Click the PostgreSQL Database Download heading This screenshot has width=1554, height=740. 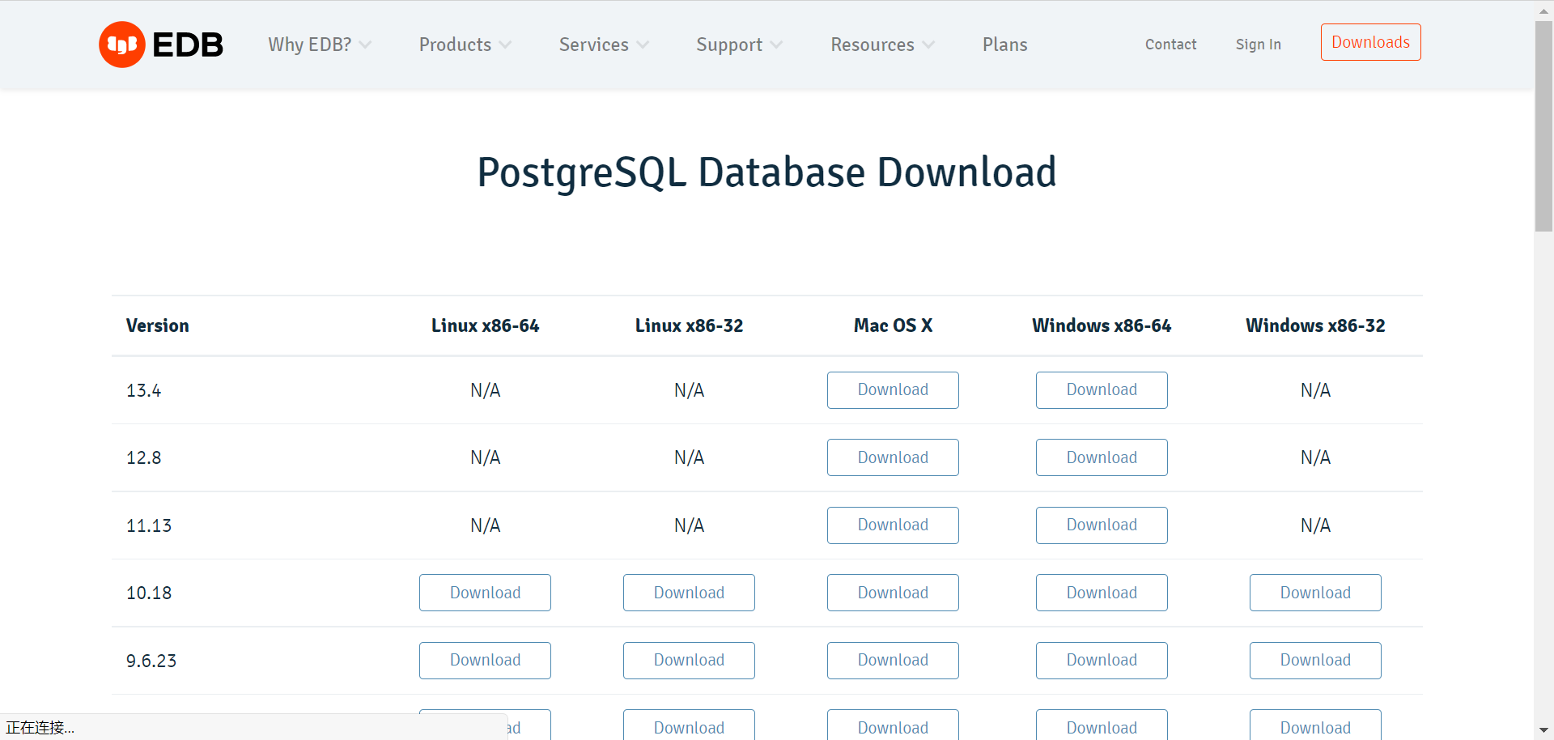pyautogui.click(x=766, y=172)
